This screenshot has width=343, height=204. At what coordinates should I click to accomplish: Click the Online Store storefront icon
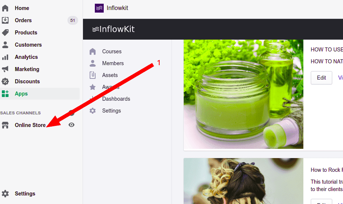coord(5,125)
